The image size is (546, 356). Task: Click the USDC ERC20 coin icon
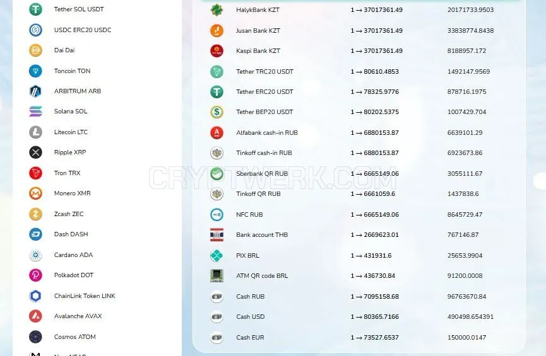[35, 30]
